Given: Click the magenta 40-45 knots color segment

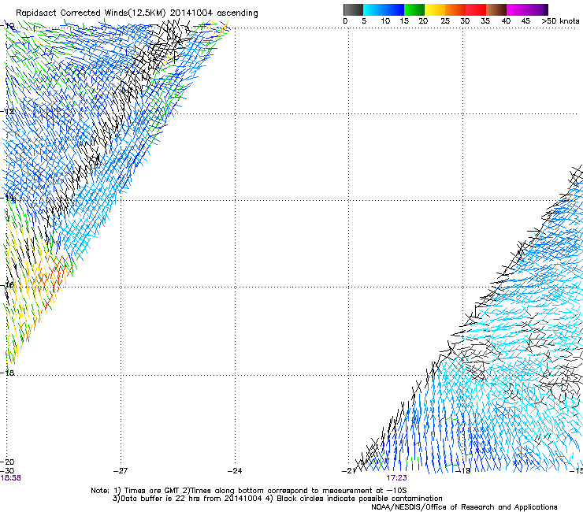Looking at the screenshot, I should coord(517,9).
